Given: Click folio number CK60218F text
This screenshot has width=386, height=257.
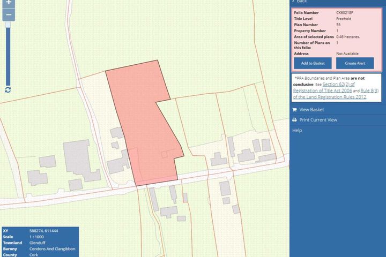Looking at the screenshot, I should pyautogui.click(x=345, y=12).
